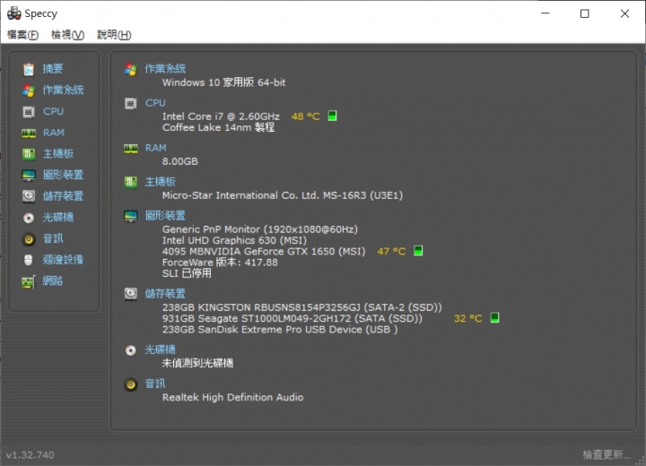Open the 檢視(V) menu
Image resolution: width=646 pixels, height=466 pixels.
[x=67, y=35]
